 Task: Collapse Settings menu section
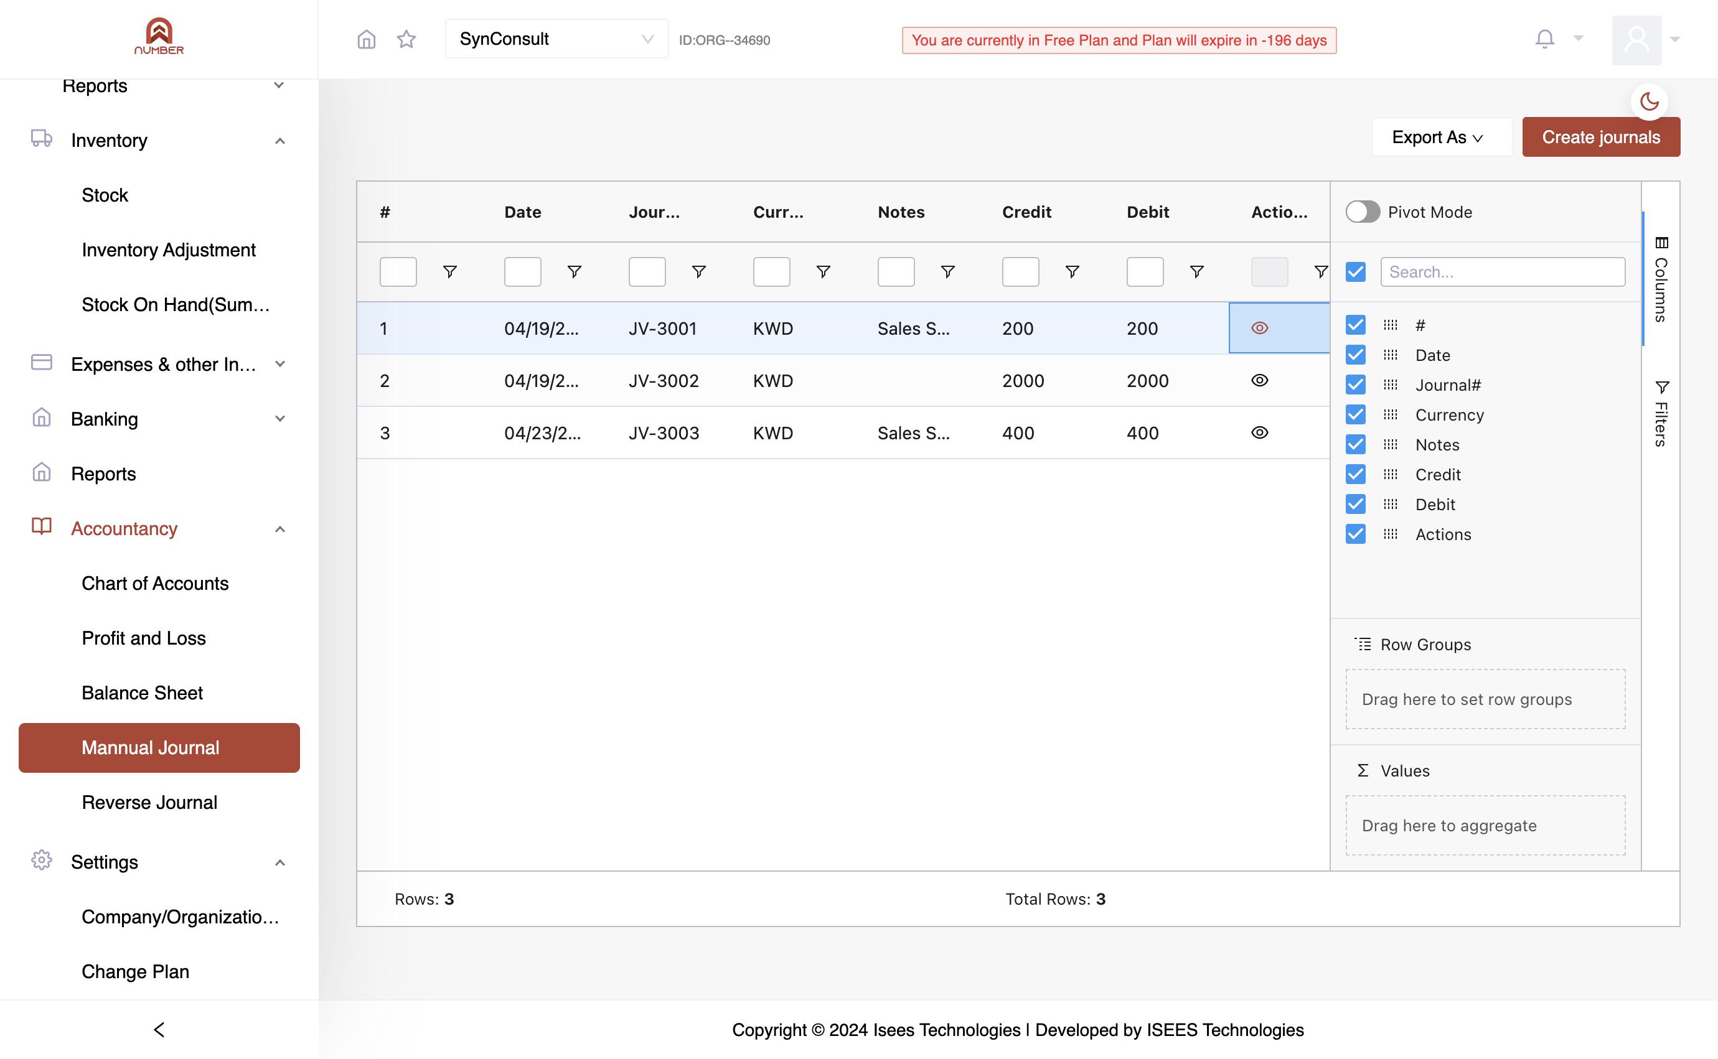point(159,862)
